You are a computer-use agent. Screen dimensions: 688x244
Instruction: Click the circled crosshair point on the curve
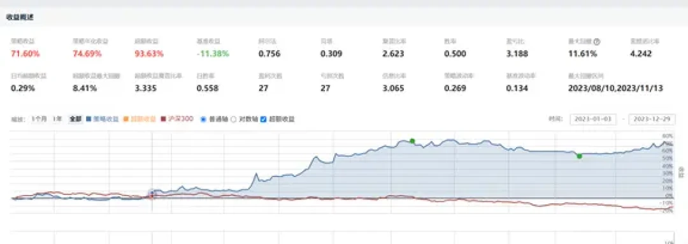(x=152, y=194)
